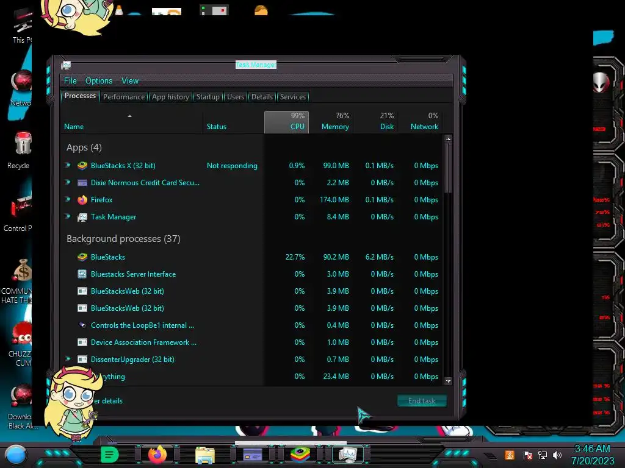
Task: Switch to the Services tab
Action: click(292, 97)
